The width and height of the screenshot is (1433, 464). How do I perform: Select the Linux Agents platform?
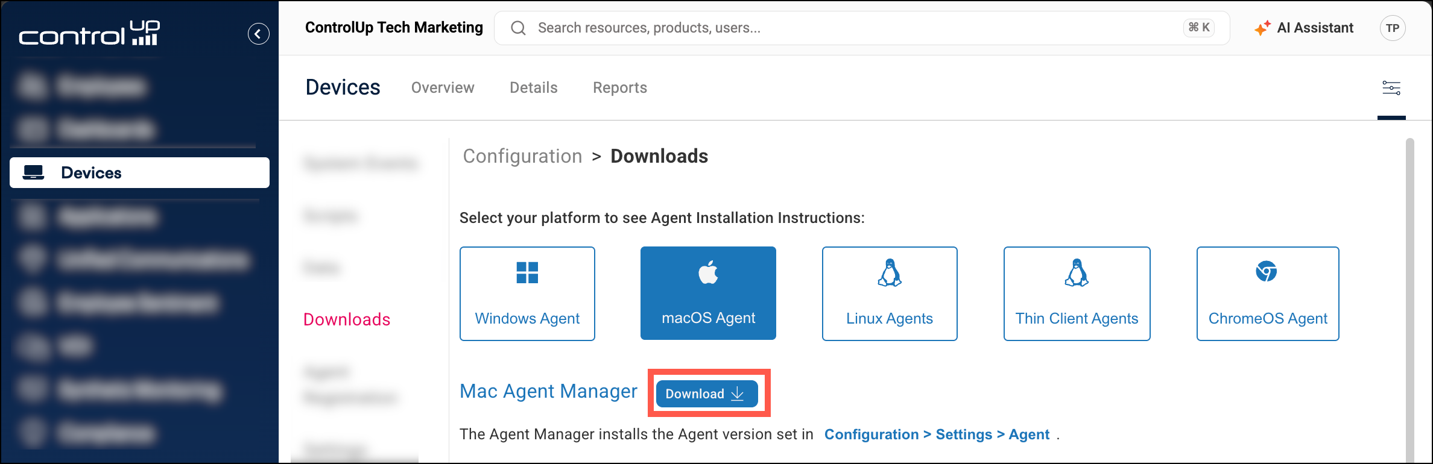coord(890,293)
